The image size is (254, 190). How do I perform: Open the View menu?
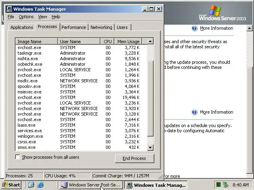click(x=42, y=17)
